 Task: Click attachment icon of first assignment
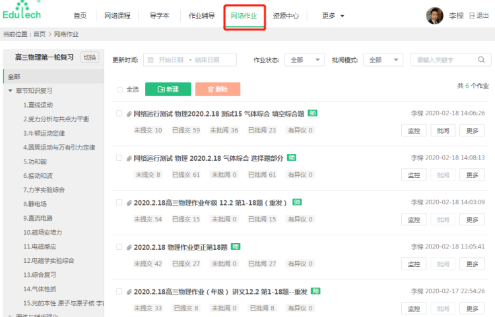pos(129,113)
